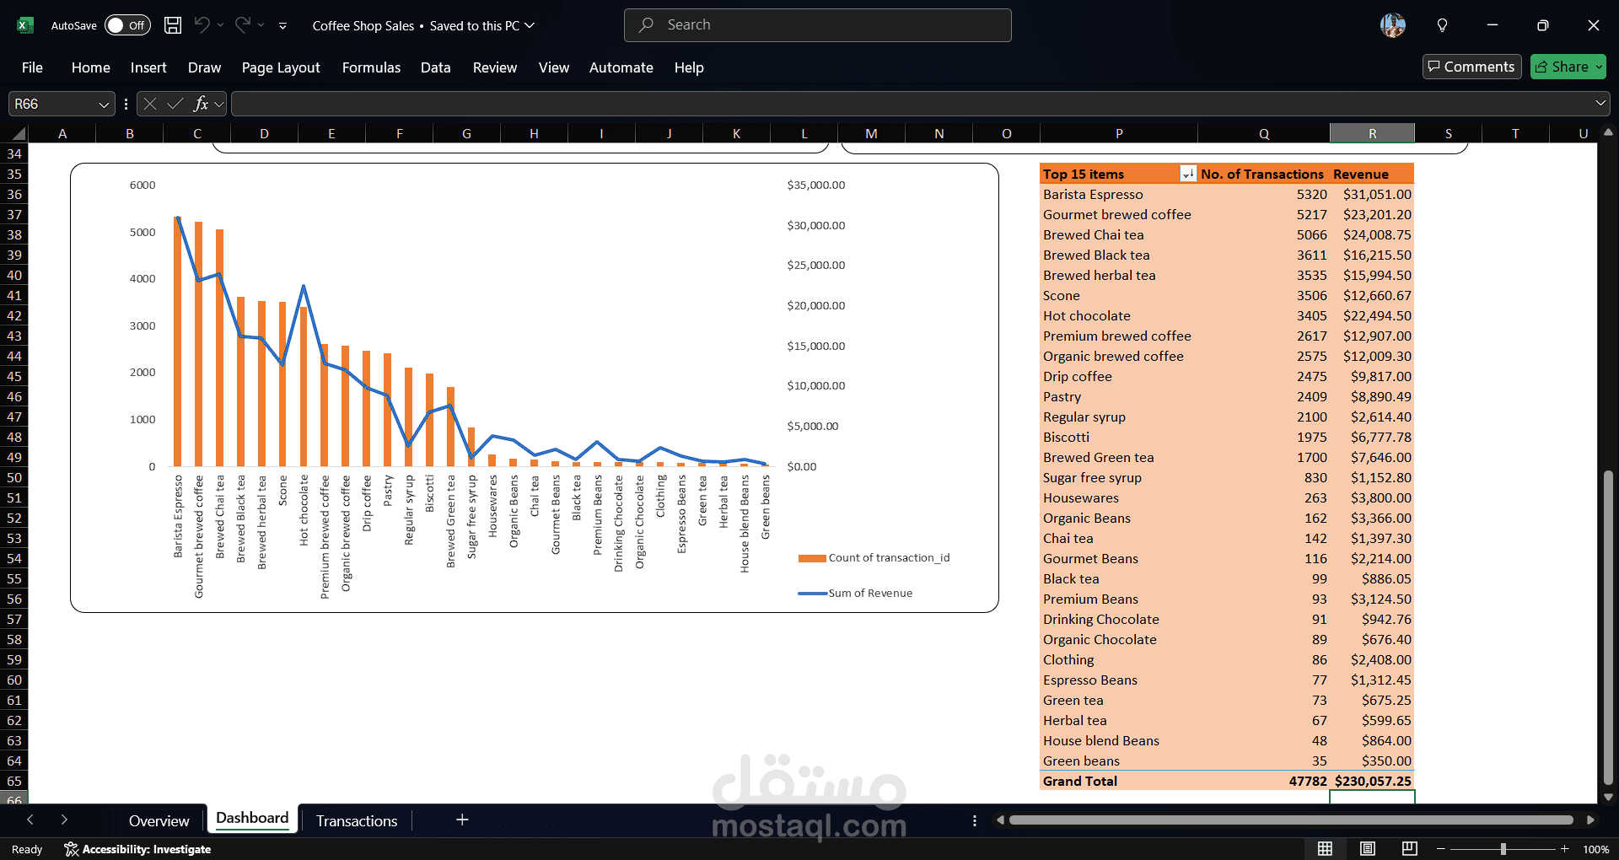
Task: Open the File menu
Action: 32,67
